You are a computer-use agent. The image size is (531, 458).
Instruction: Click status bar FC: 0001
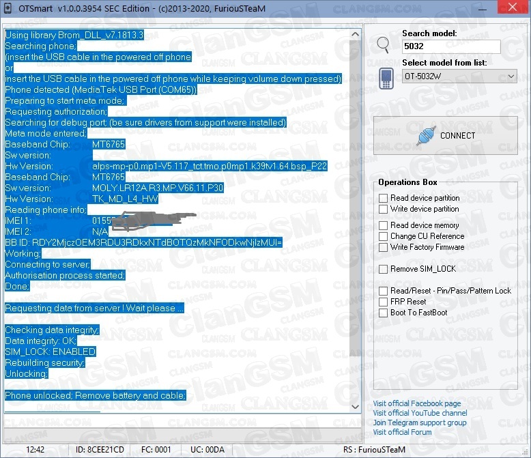(x=156, y=450)
